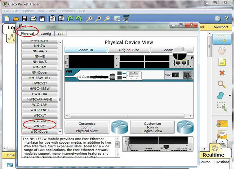Choose the Move Layout hand tool
This screenshot has width=234, height=169.
(222, 50)
